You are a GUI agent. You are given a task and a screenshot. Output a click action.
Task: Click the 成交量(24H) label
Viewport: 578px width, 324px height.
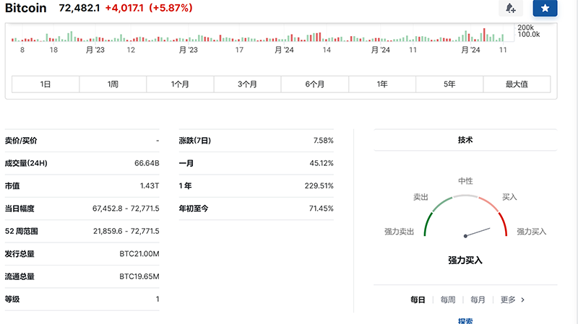(26, 163)
